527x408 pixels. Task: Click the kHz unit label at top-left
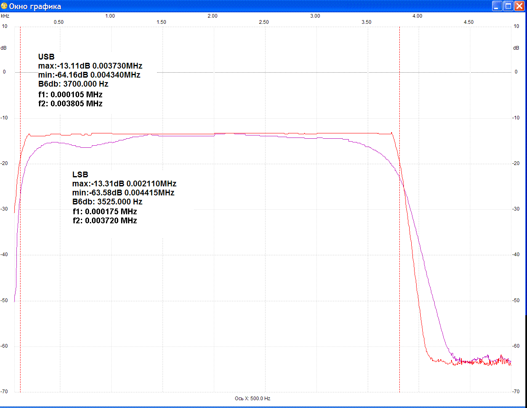[5, 16]
